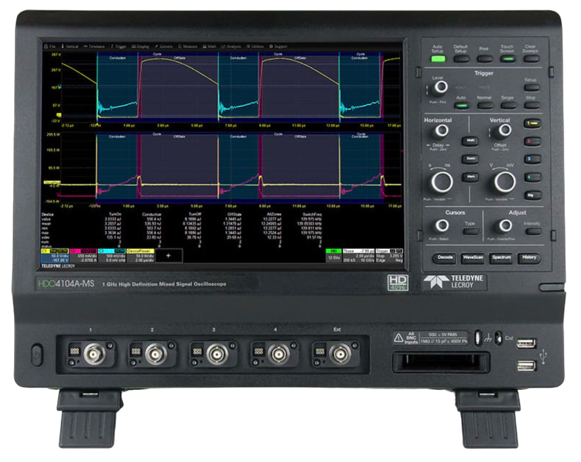Push the Default Setup button
The width and height of the screenshot is (581, 462).
[x=461, y=59]
